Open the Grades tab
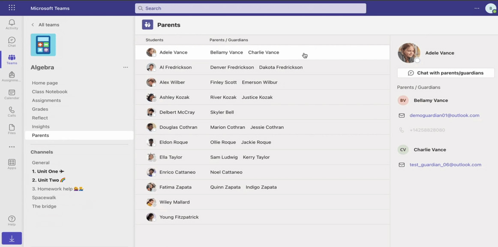Screen dimensions: 498x247 40,109
